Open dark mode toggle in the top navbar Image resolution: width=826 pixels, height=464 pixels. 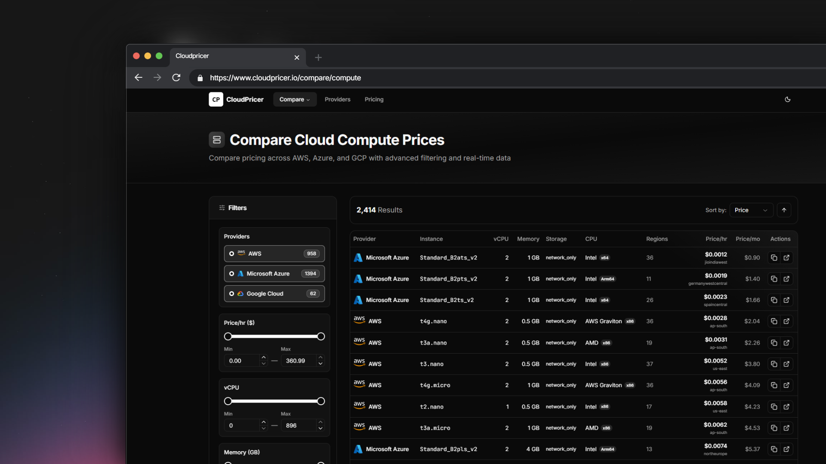tap(787, 99)
